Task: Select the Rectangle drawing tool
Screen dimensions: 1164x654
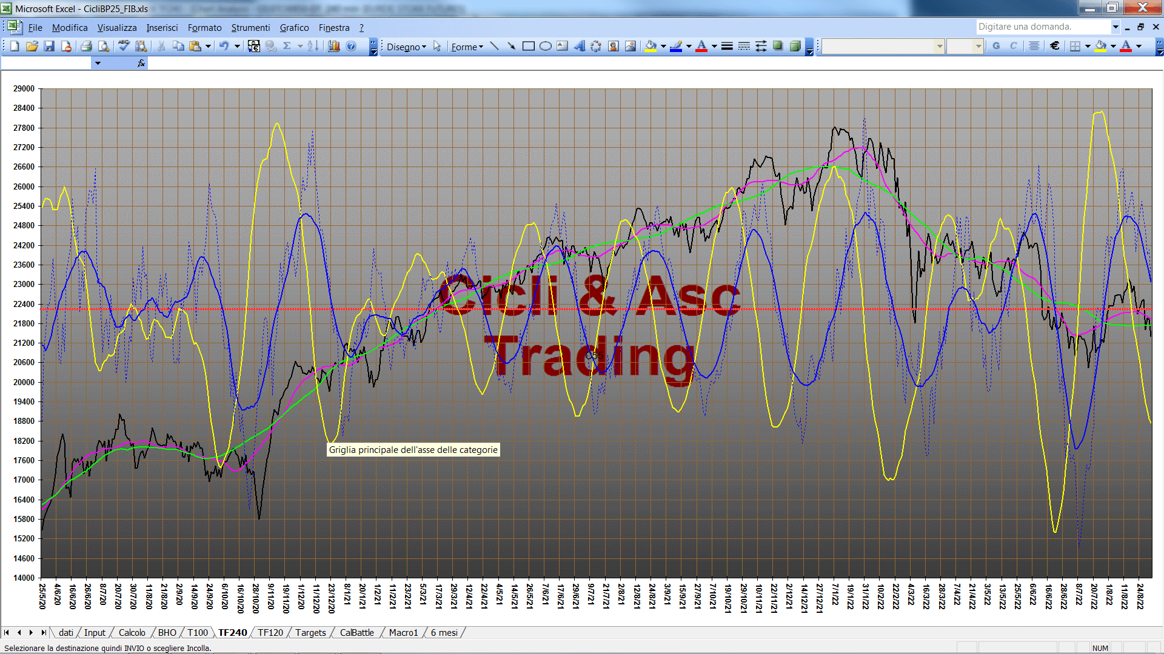Action: pyautogui.click(x=528, y=46)
